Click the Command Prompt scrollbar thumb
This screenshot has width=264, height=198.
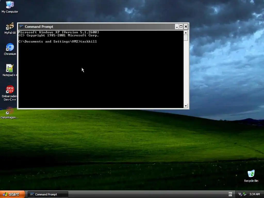point(186,38)
